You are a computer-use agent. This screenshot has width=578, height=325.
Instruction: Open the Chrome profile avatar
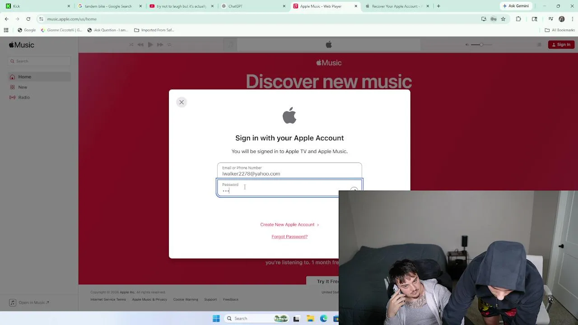pyautogui.click(x=562, y=19)
